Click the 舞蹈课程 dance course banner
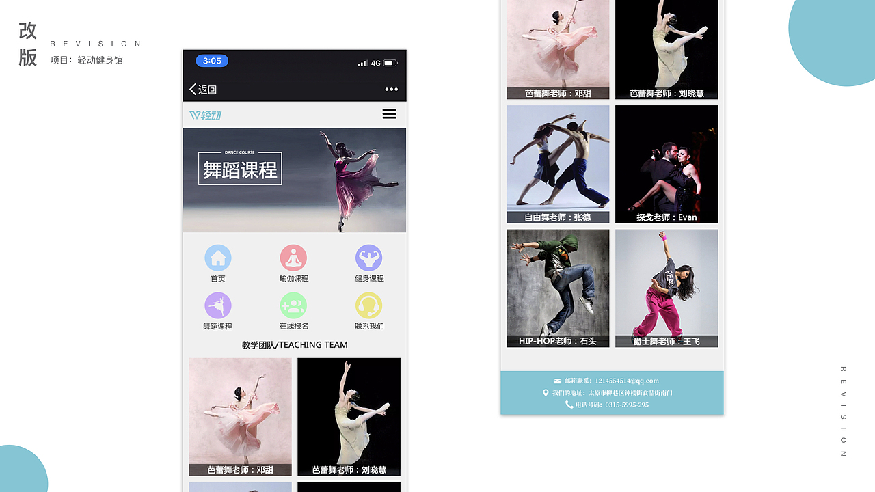Screen dimensions: 875x492 pos(294,180)
